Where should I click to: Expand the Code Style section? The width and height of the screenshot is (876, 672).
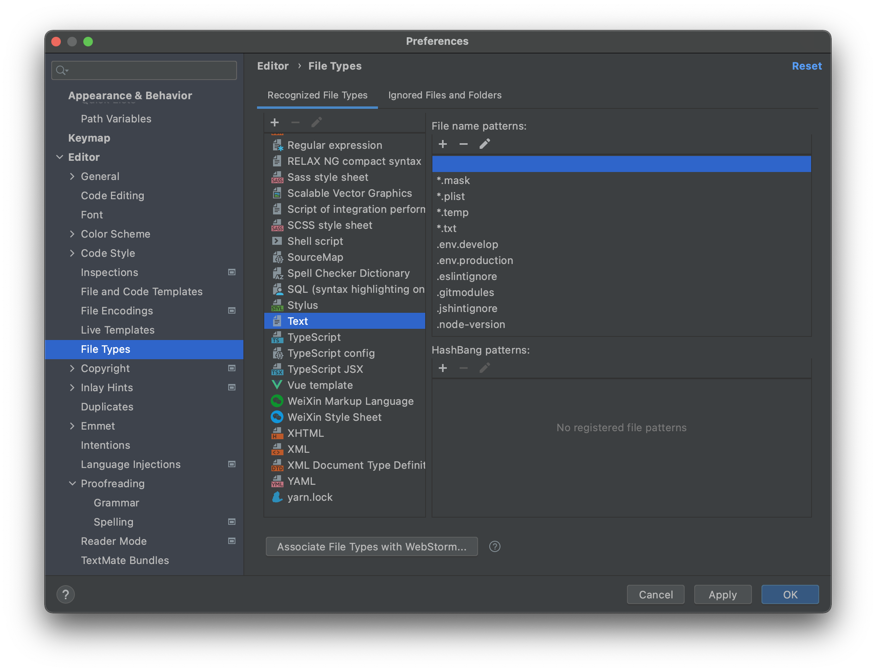[x=72, y=253]
